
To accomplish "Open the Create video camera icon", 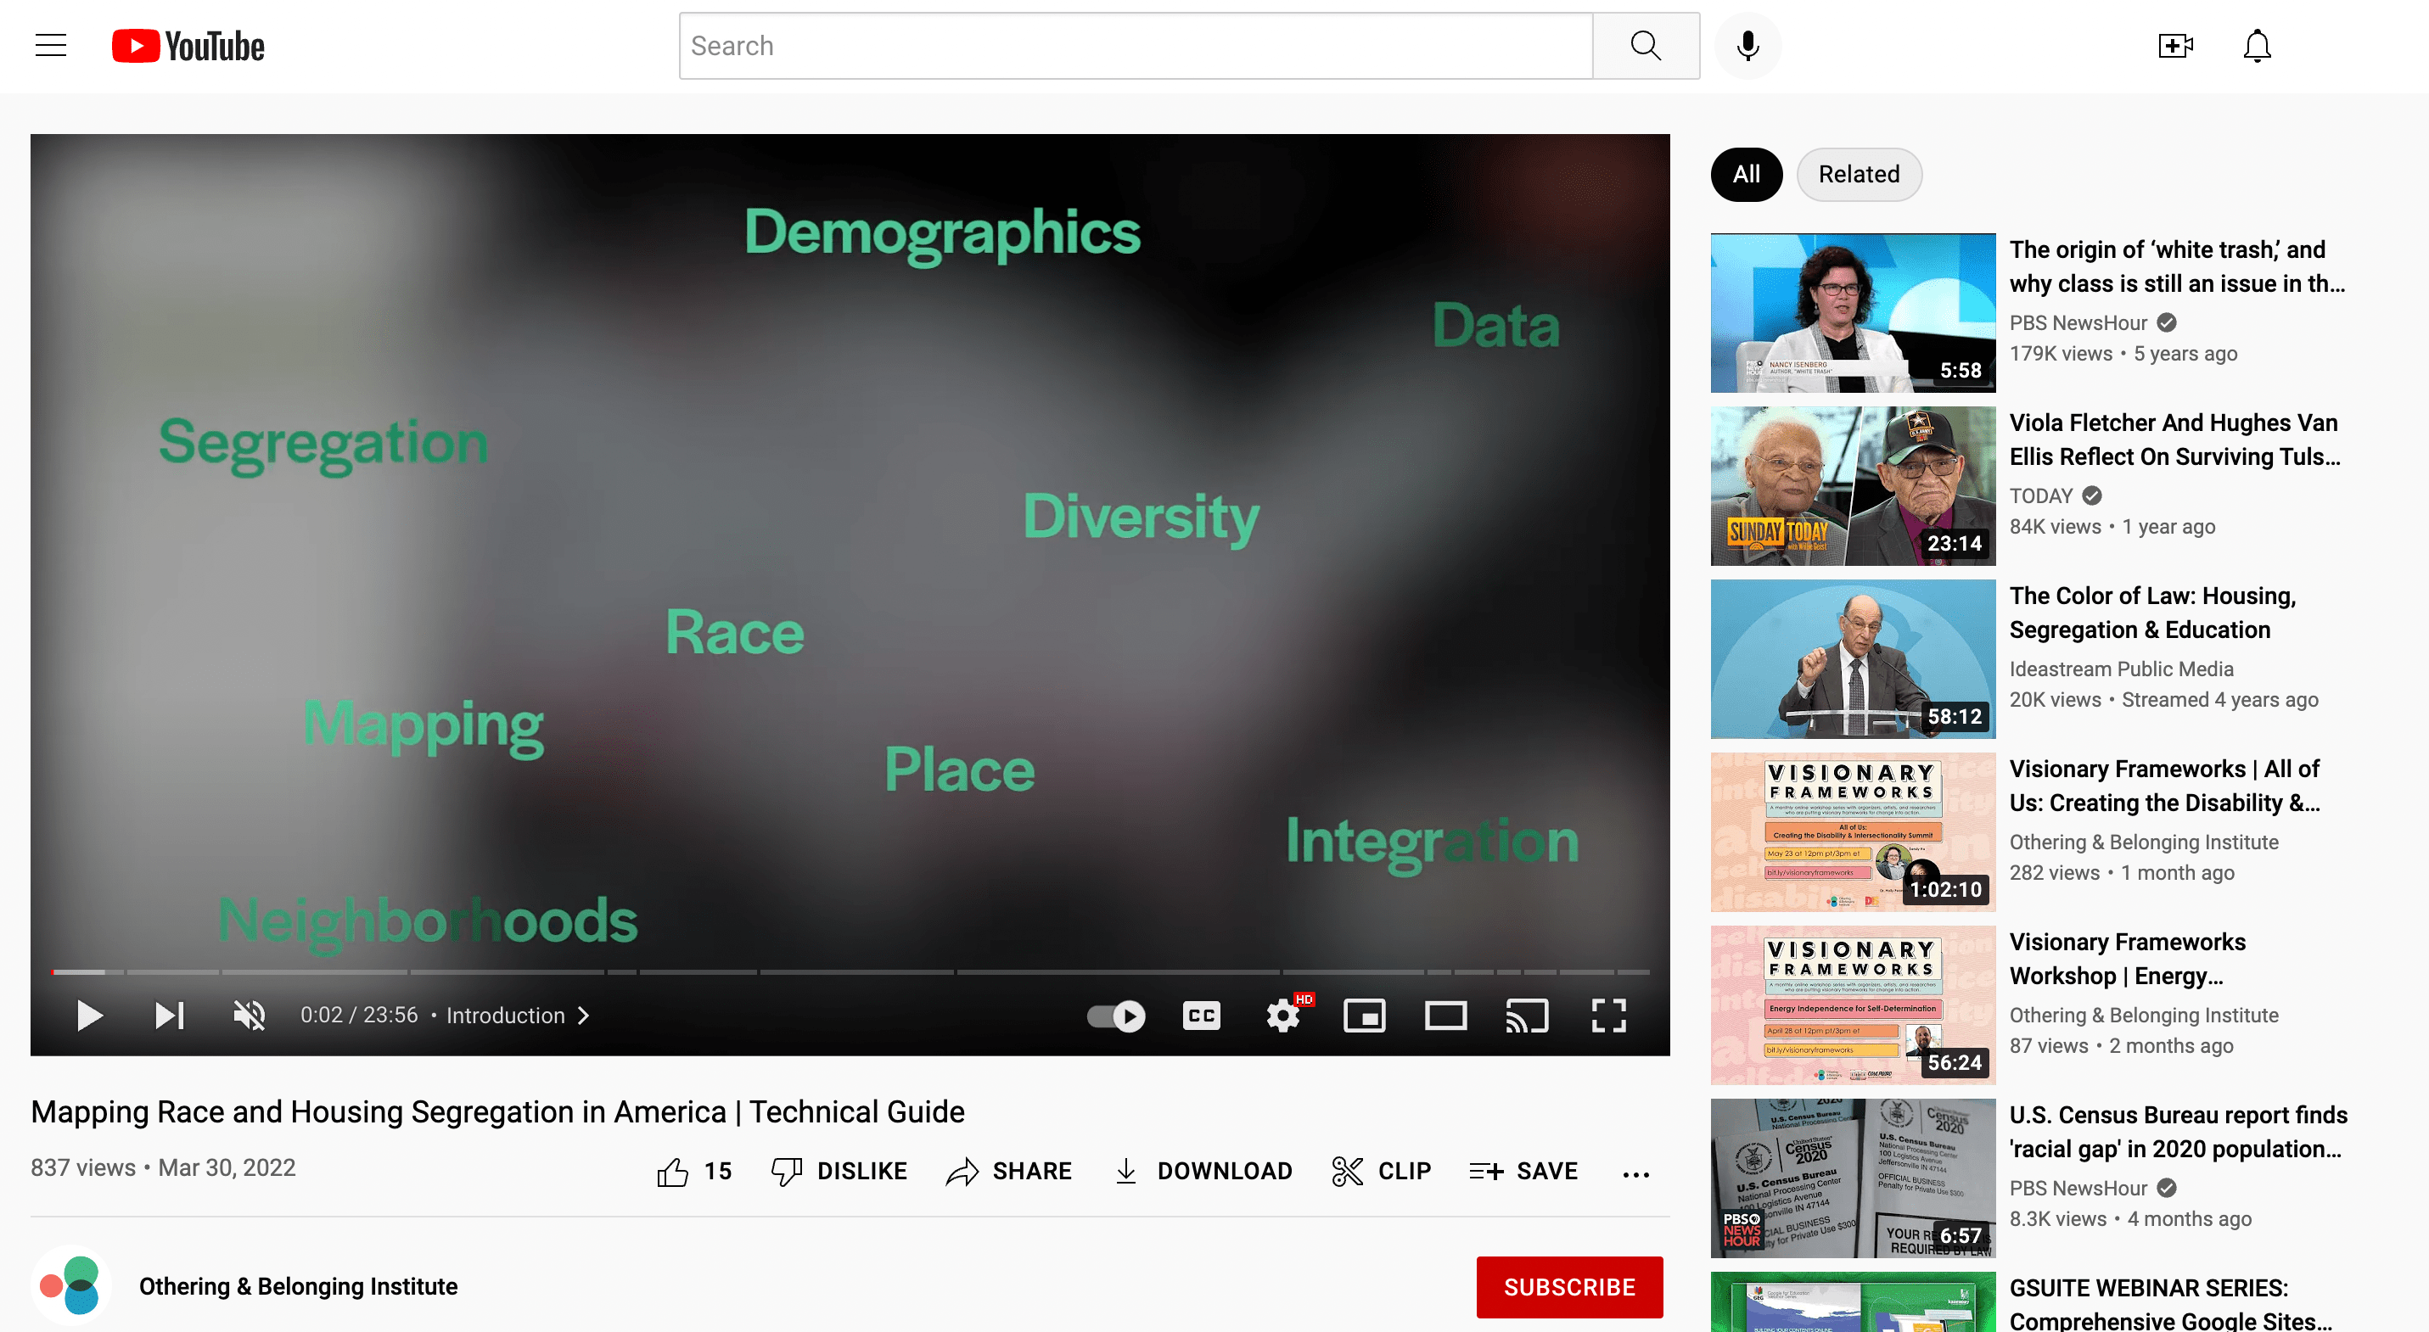I will click(2175, 45).
